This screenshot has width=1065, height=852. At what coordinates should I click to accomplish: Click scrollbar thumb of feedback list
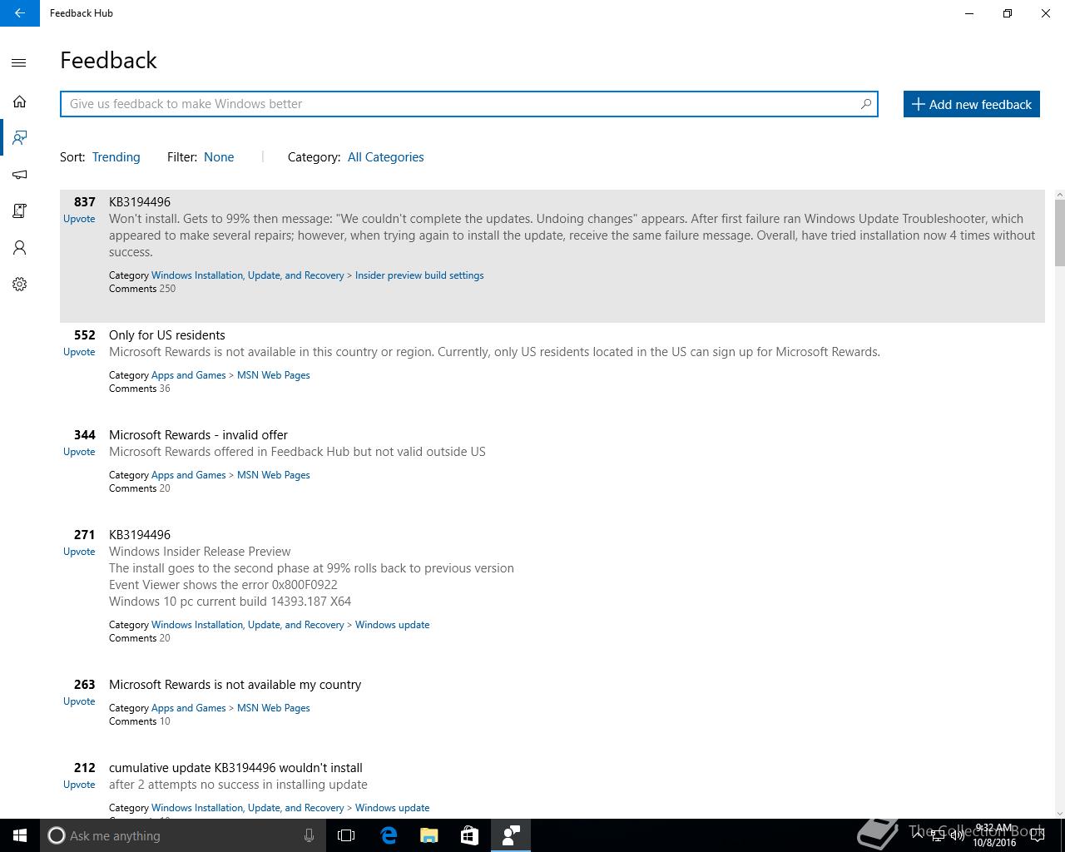click(1059, 233)
